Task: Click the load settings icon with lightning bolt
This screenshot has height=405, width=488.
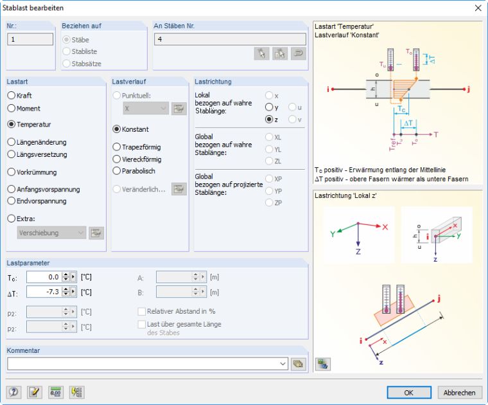Action: (x=76, y=392)
